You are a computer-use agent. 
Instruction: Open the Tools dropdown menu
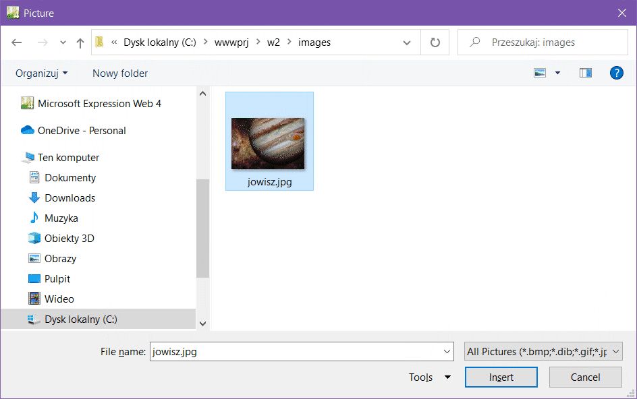tap(429, 377)
